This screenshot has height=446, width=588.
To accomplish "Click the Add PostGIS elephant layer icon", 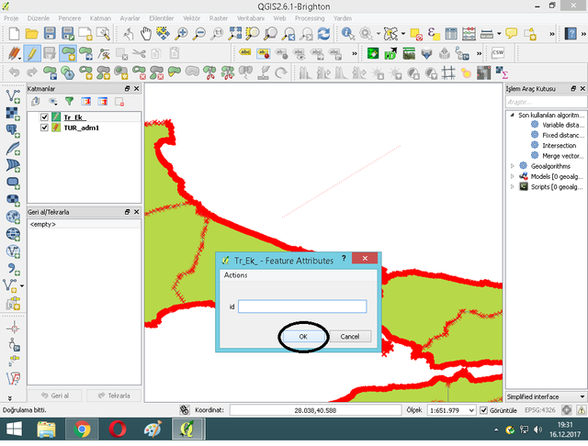I will tap(13, 131).
